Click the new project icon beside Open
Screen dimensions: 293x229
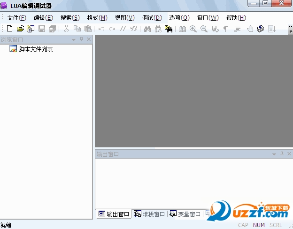[x=31, y=29]
